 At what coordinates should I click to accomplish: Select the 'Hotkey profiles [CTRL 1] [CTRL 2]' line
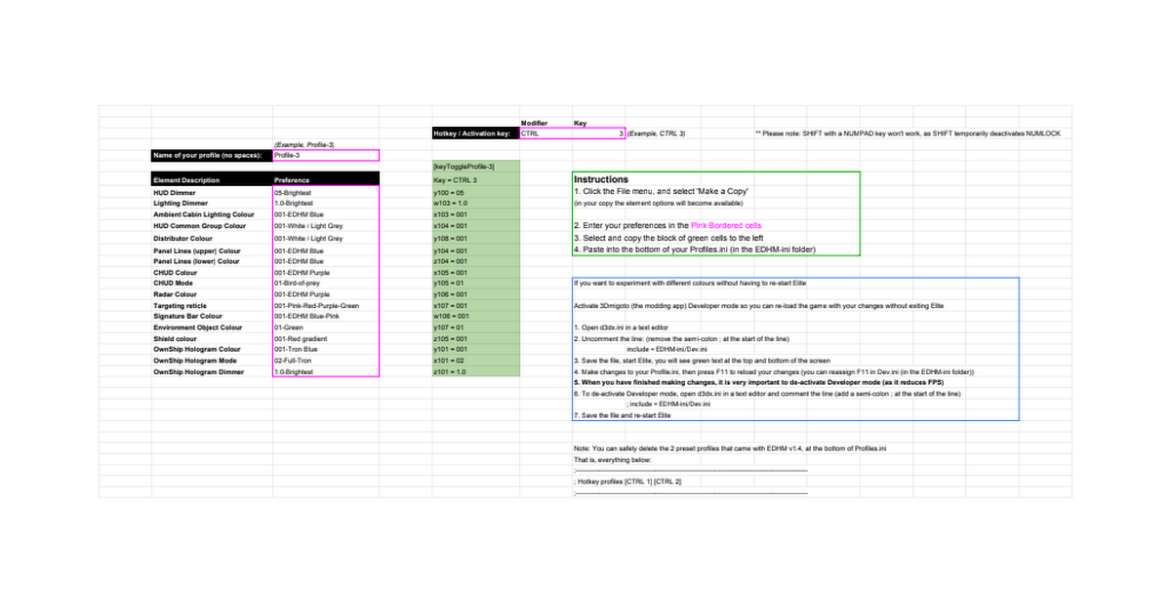tap(627, 481)
